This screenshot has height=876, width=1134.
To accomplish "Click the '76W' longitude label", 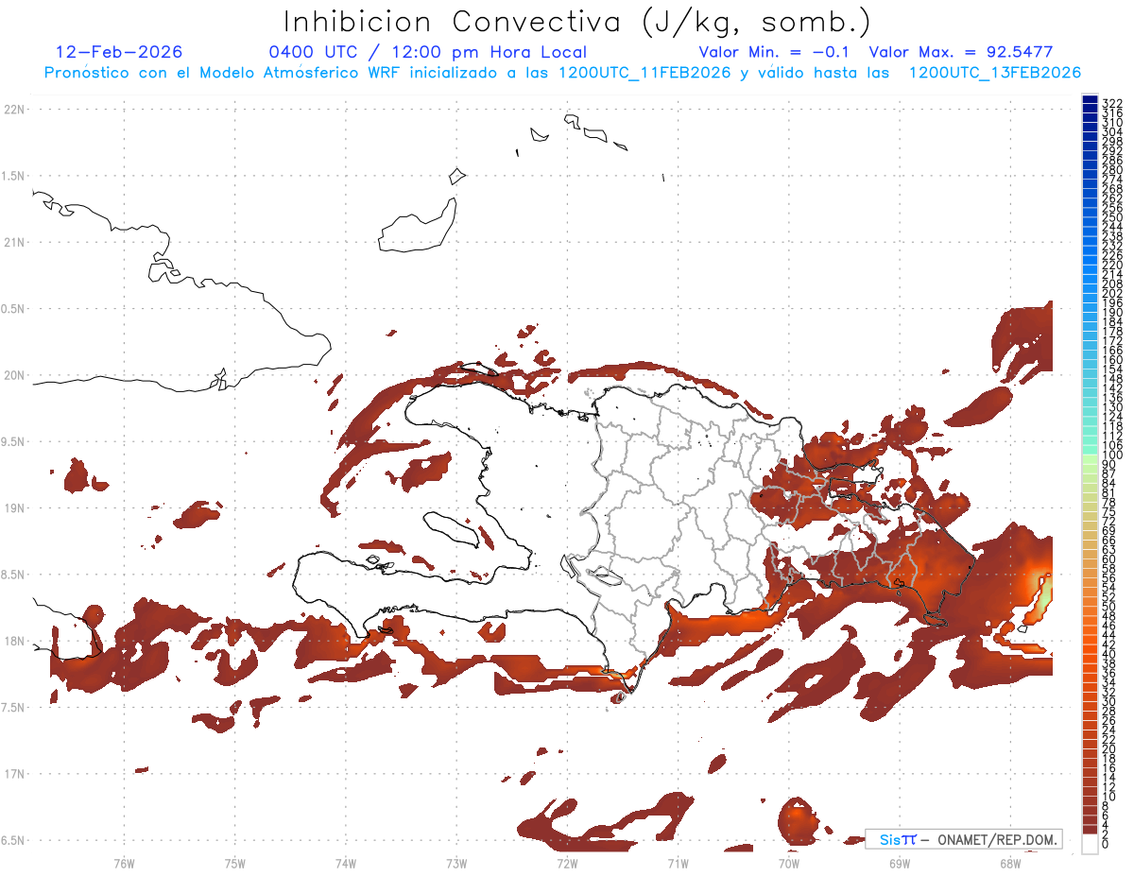I will point(124,863).
